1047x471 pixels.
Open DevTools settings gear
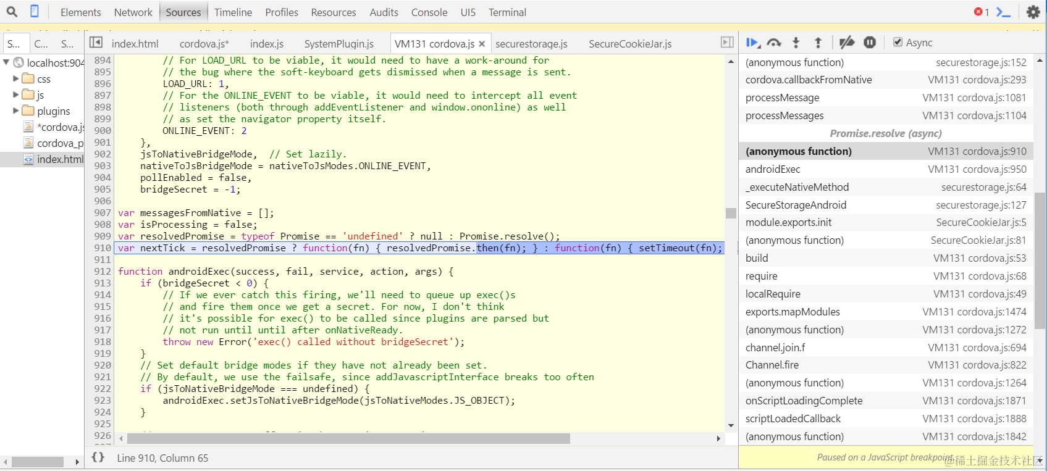click(1033, 12)
